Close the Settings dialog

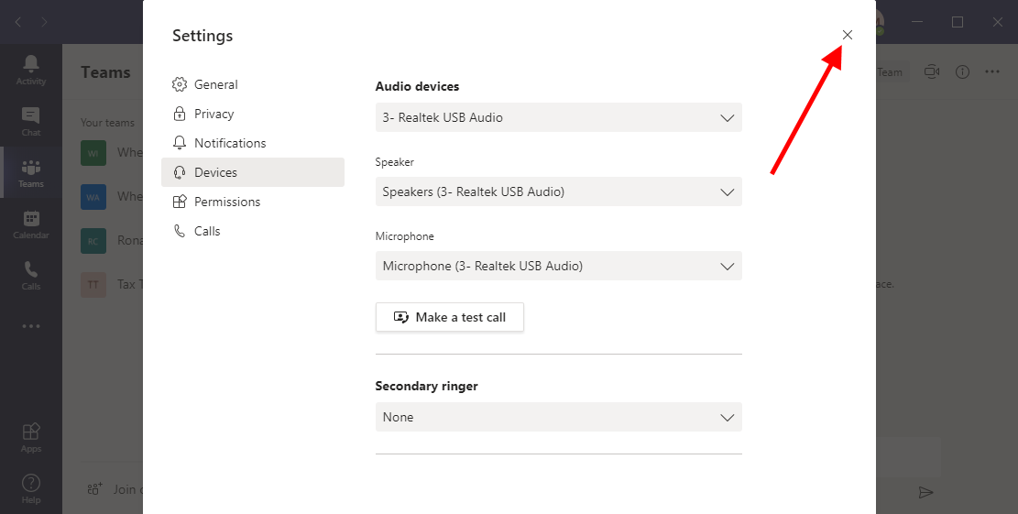pos(848,35)
